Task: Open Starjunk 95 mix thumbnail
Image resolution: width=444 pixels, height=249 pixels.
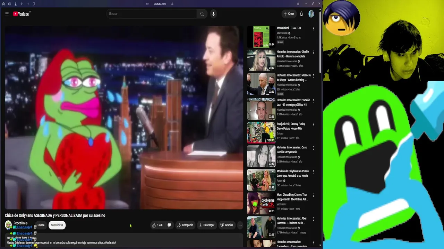Action: pyautogui.click(x=261, y=132)
